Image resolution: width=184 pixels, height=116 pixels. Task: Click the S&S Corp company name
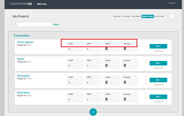coord(42,4)
